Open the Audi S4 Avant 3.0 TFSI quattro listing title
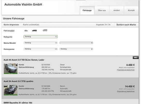Image resolution: width=141 pixels, height=104 pixels. click(x=18, y=81)
